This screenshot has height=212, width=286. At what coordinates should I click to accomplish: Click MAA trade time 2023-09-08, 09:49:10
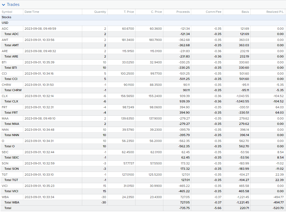pyautogui.click(x=40, y=119)
